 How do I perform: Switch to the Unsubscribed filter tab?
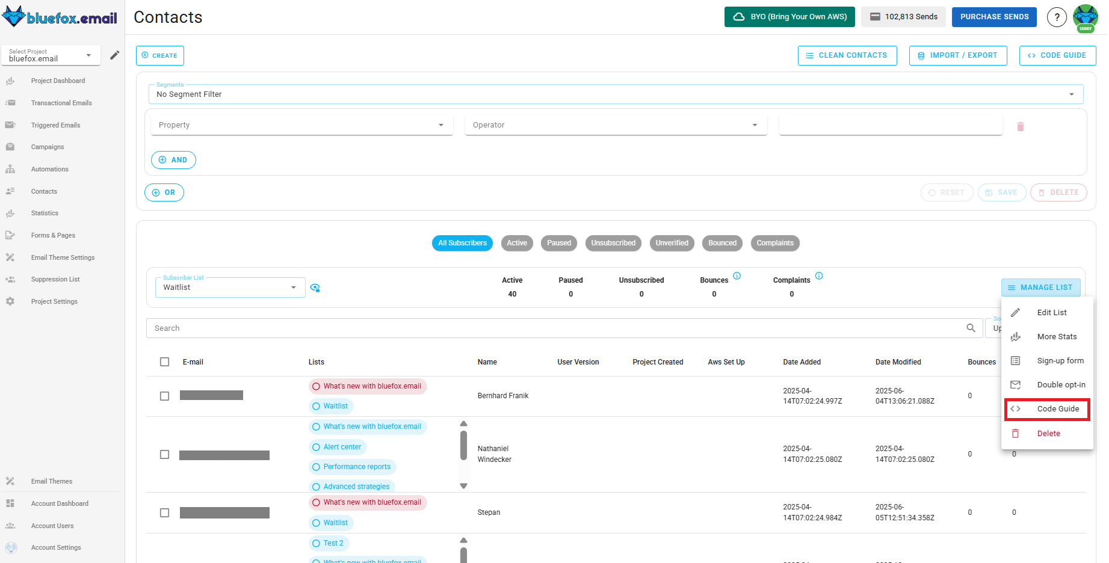click(613, 243)
